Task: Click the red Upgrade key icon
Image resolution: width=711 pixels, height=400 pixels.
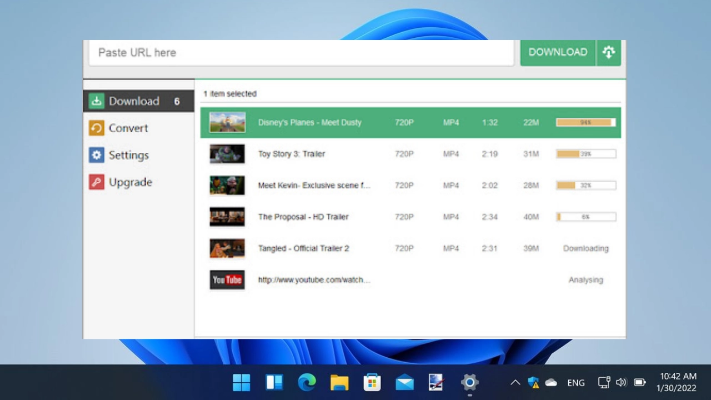Action: (x=97, y=182)
